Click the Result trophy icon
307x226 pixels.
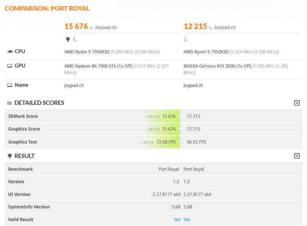[10, 156]
